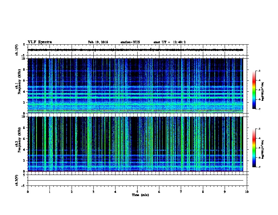Click the "5" tick on the time axis
Image resolution: width=278 pixels, height=215 pixels.
pyautogui.click(x=137, y=192)
